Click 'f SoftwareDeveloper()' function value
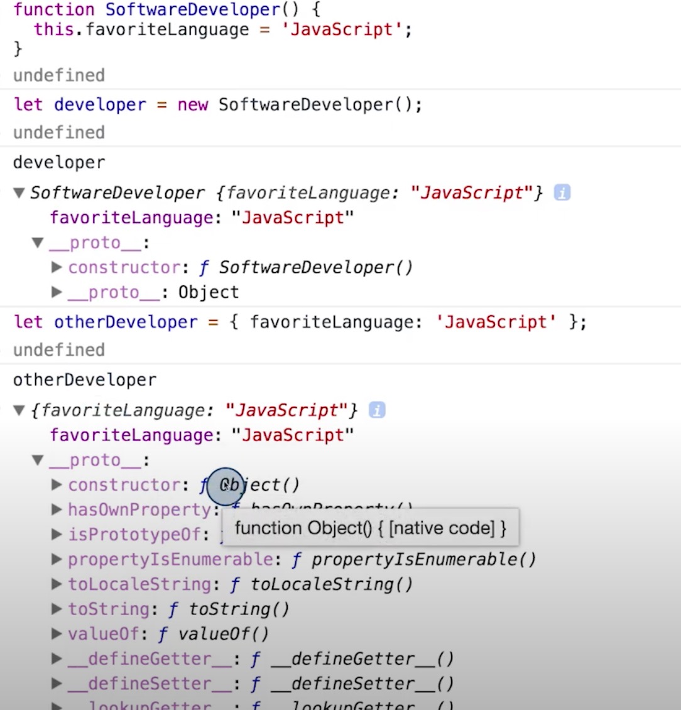The image size is (681, 710). point(306,268)
